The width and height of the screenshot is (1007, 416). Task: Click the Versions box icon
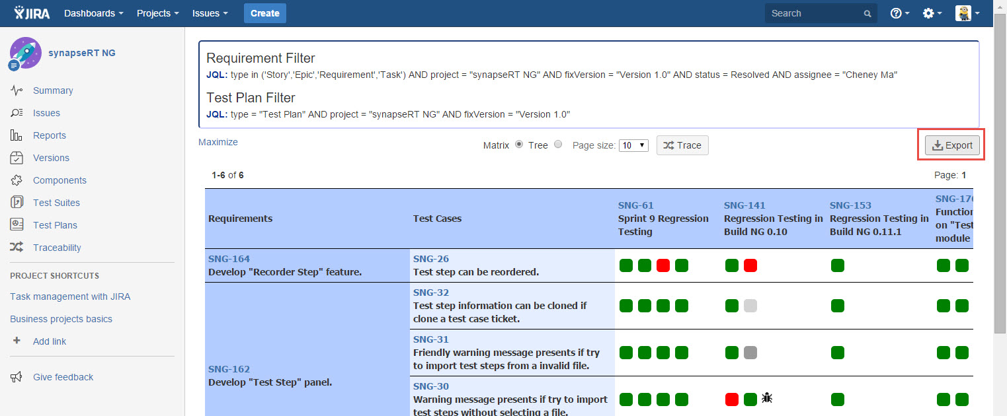coord(17,158)
